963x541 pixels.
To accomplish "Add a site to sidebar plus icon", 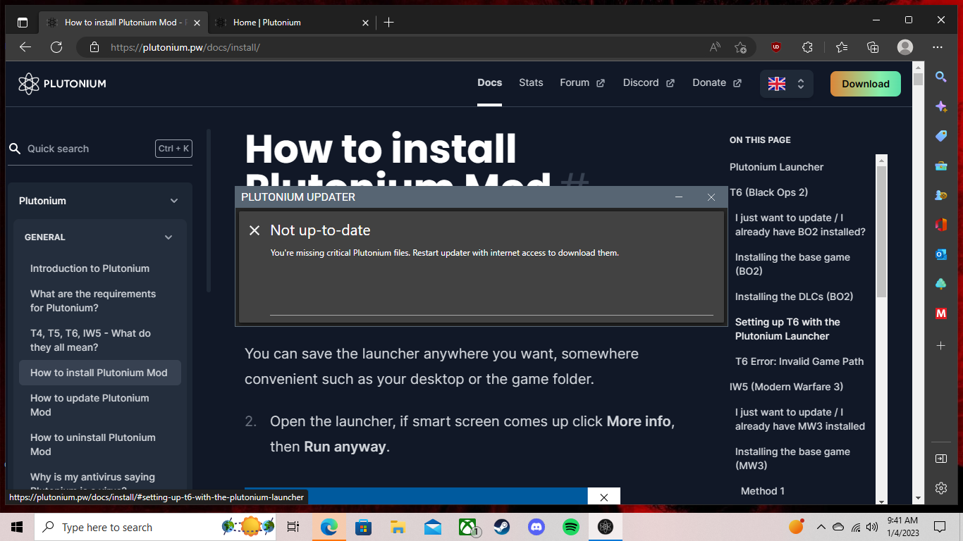I will tap(940, 346).
